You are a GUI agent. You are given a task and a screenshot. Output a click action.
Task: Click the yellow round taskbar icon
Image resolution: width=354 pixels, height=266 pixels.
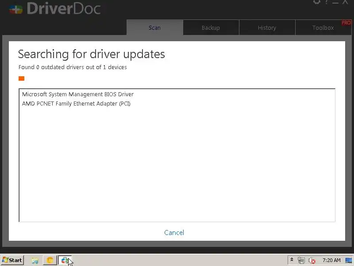click(x=50, y=260)
